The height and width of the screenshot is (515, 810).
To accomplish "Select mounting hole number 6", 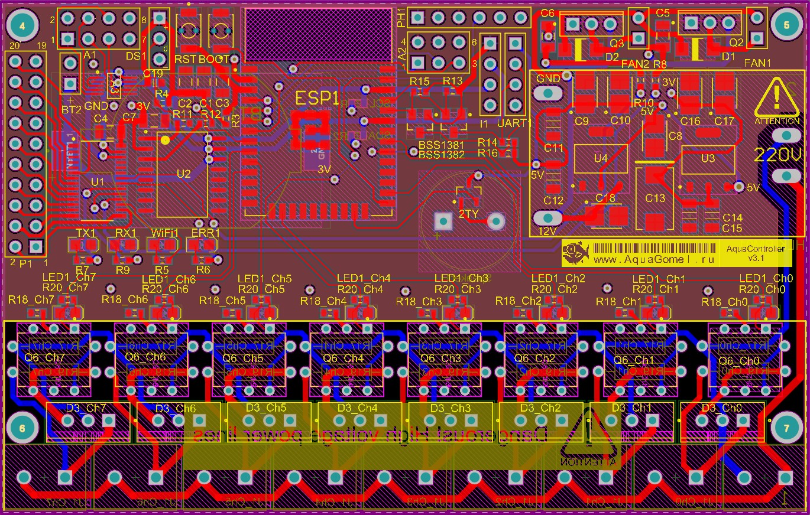I will point(22,429).
